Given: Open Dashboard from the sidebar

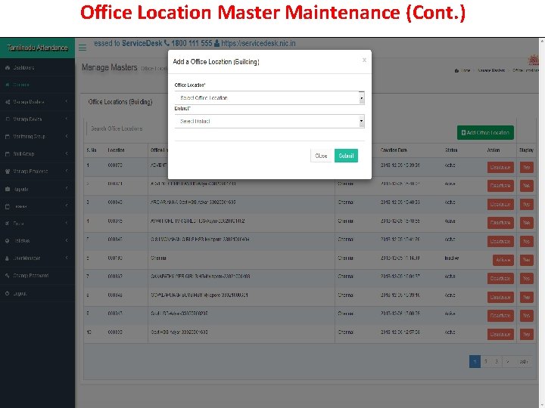Looking at the screenshot, I should (23, 68).
